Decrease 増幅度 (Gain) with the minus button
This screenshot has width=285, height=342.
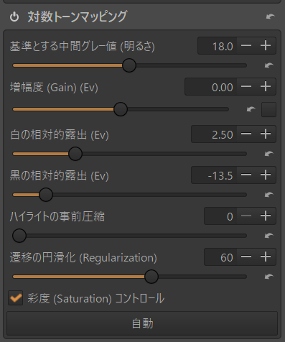click(246, 86)
